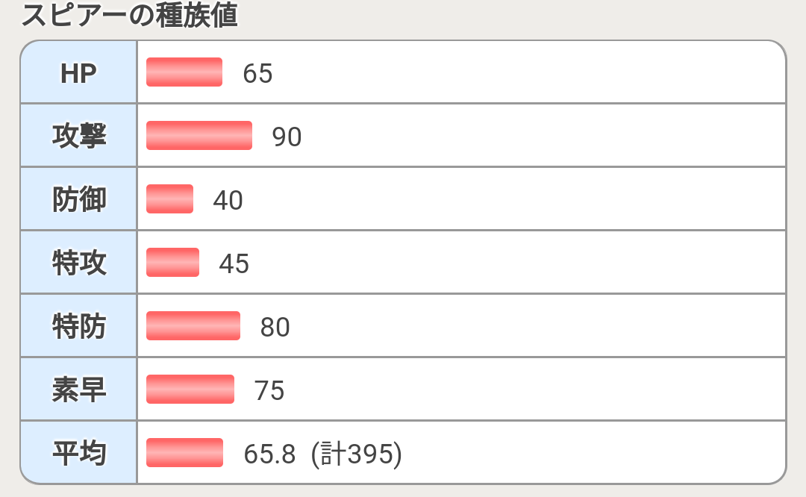The image size is (806, 497).
Task: Select the attack value 90
Action: 287,137
